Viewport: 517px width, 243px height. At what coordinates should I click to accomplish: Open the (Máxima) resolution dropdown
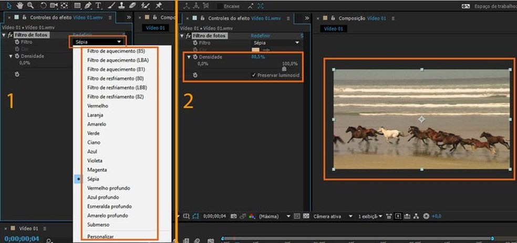(x=275, y=216)
